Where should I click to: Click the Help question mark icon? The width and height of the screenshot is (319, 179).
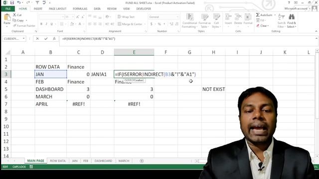tap(289, 2)
